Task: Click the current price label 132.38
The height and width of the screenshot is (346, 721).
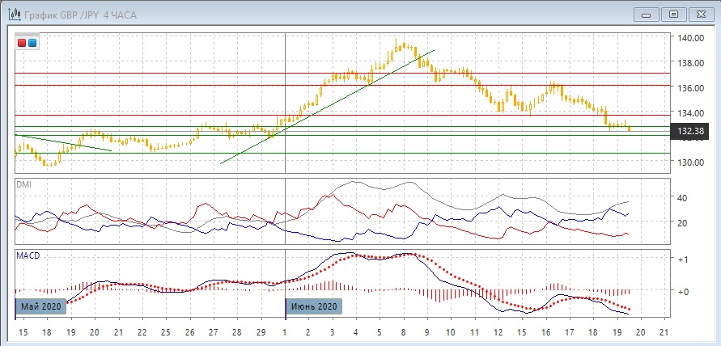Action: pos(689,131)
